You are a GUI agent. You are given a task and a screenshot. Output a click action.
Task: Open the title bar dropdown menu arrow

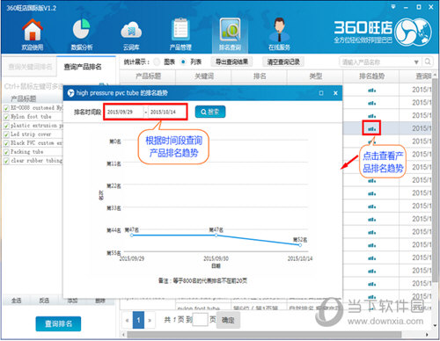pos(393,7)
